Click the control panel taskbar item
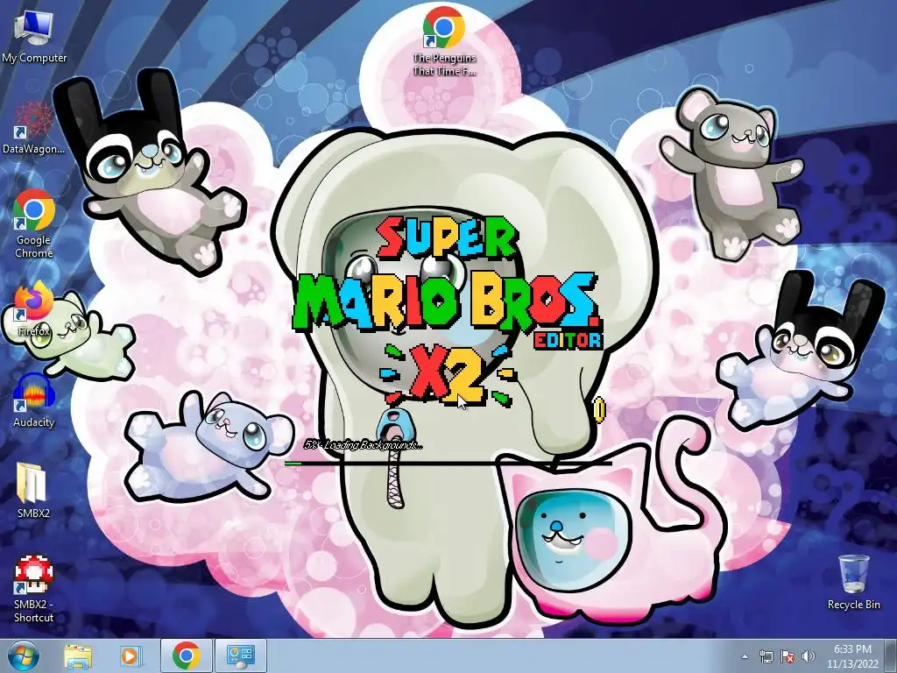This screenshot has height=673, width=897. point(240,655)
